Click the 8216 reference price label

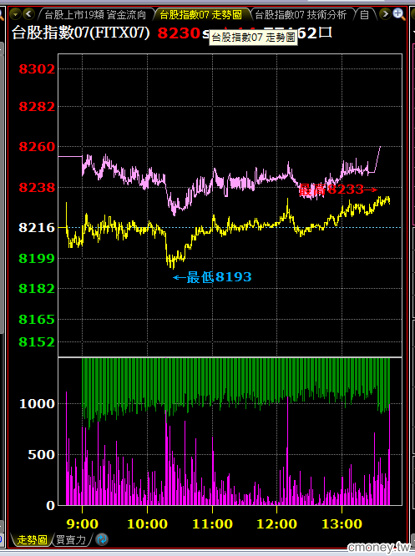pos(37,227)
